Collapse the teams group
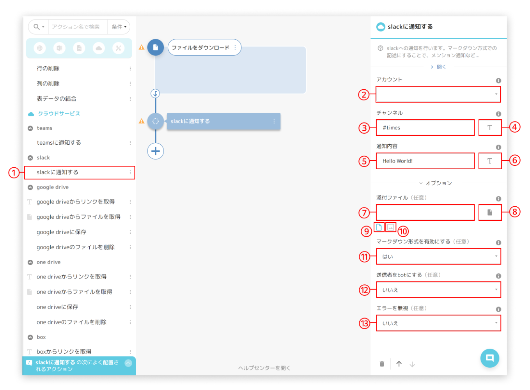530x390 pixels. point(30,128)
